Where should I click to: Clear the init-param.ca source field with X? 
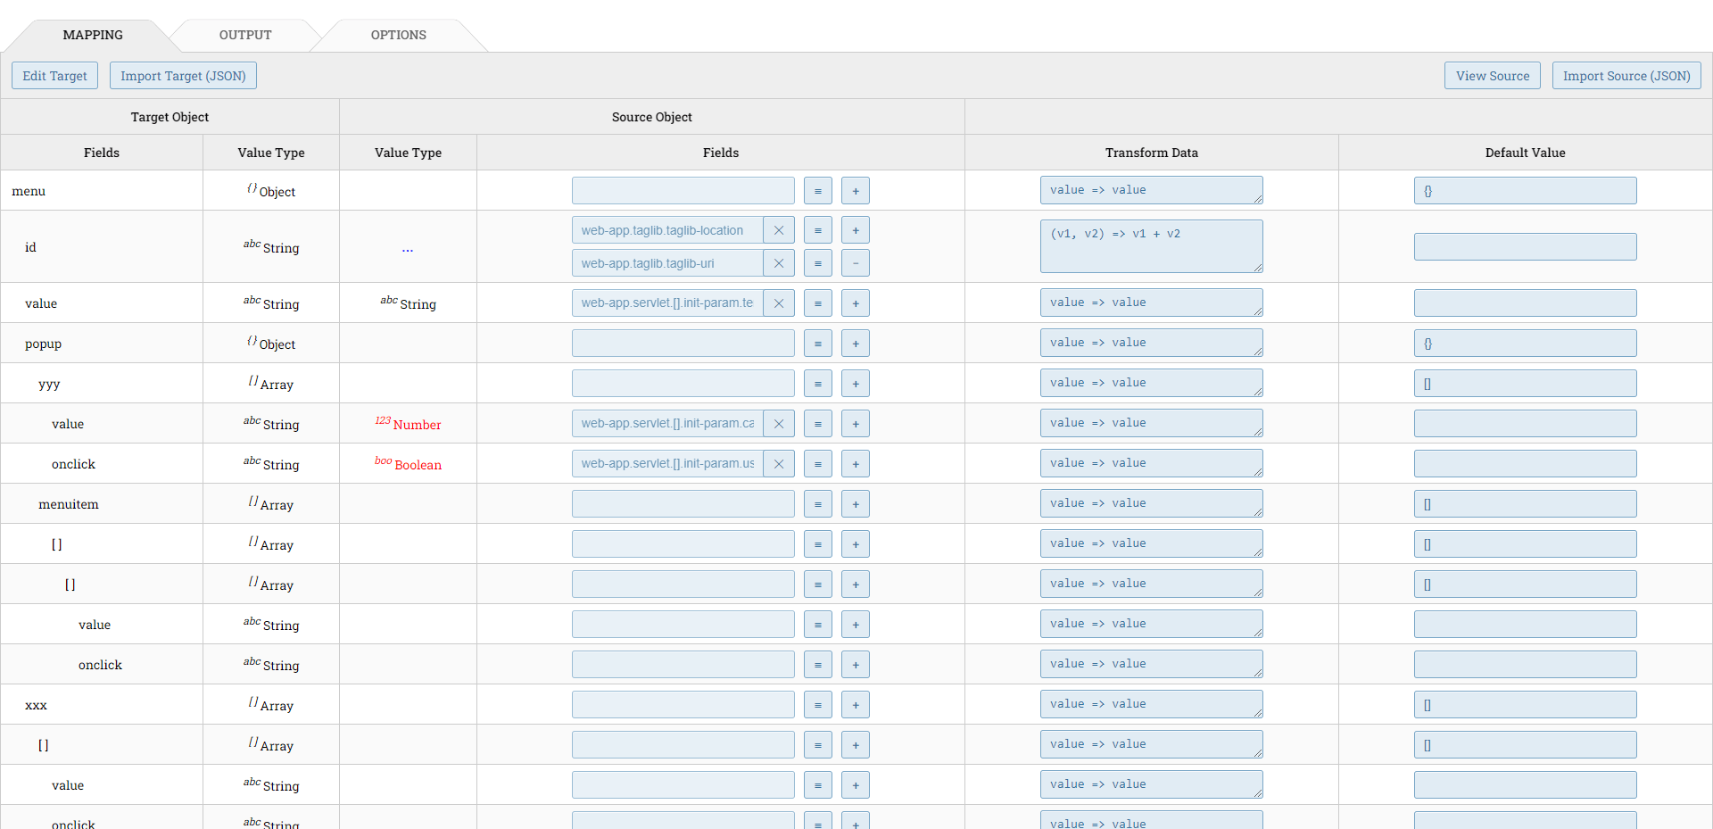[779, 424]
